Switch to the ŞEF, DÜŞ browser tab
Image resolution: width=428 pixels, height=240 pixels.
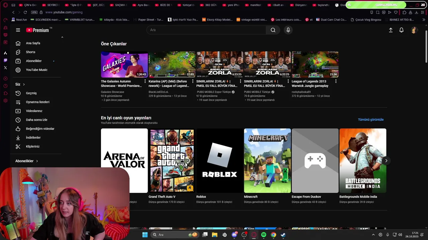pos(96,5)
